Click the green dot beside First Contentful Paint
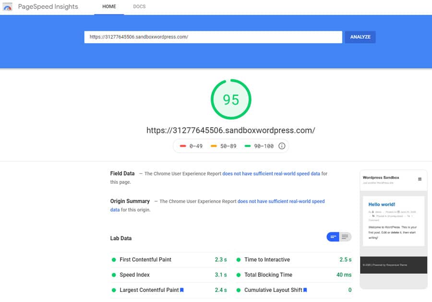This screenshot has height=302, width=432. coord(114,260)
